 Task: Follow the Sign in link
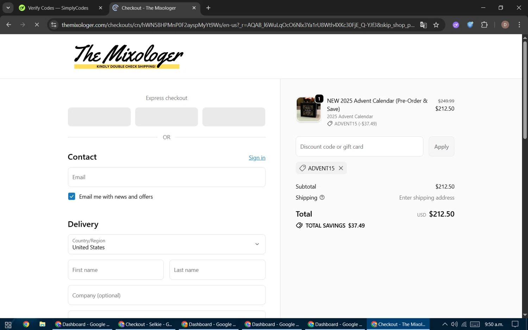click(257, 157)
